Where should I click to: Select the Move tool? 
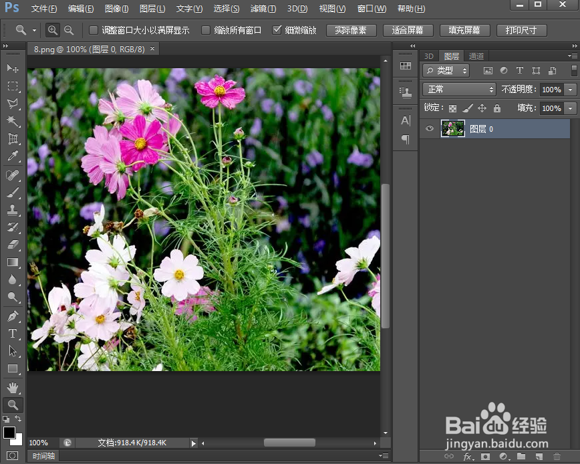[13, 69]
